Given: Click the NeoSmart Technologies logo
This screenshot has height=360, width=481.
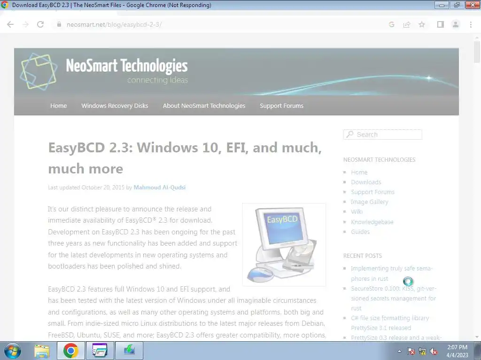Looking at the screenshot, I should tap(39, 72).
